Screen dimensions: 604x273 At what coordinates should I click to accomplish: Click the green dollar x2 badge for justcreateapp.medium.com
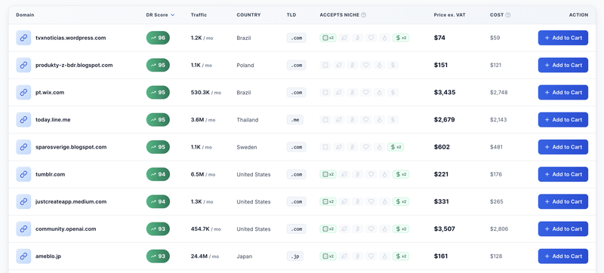[401, 201]
